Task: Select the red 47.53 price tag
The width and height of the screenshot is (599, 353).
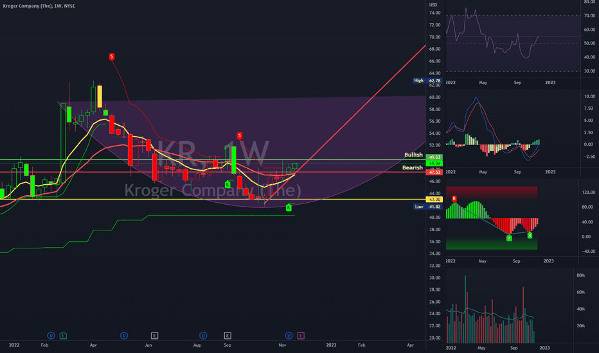Action: pyautogui.click(x=434, y=173)
